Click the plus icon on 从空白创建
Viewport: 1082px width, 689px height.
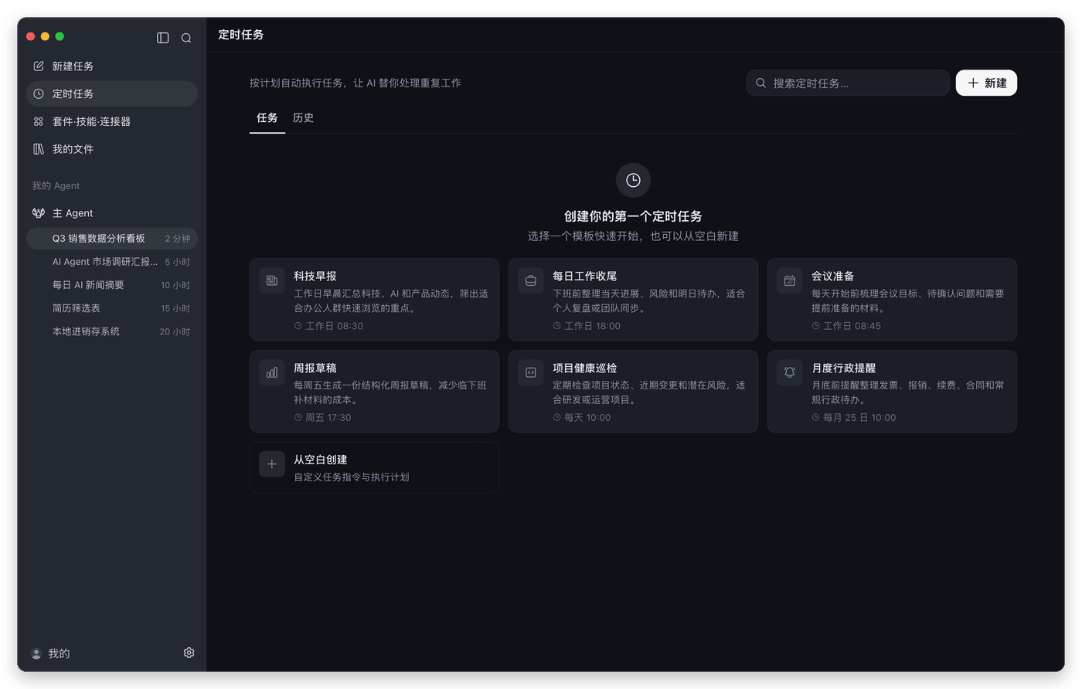point(272,464)
